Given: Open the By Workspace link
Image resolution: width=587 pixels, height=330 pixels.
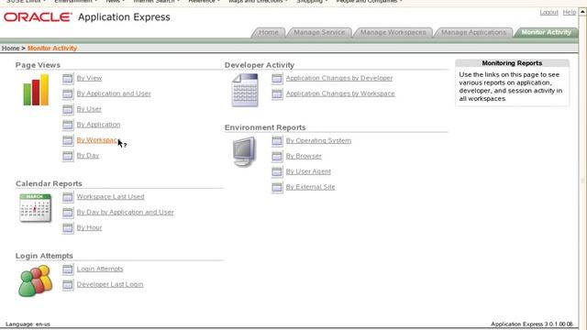Looking at the screenshot, I should pos(98,140).
